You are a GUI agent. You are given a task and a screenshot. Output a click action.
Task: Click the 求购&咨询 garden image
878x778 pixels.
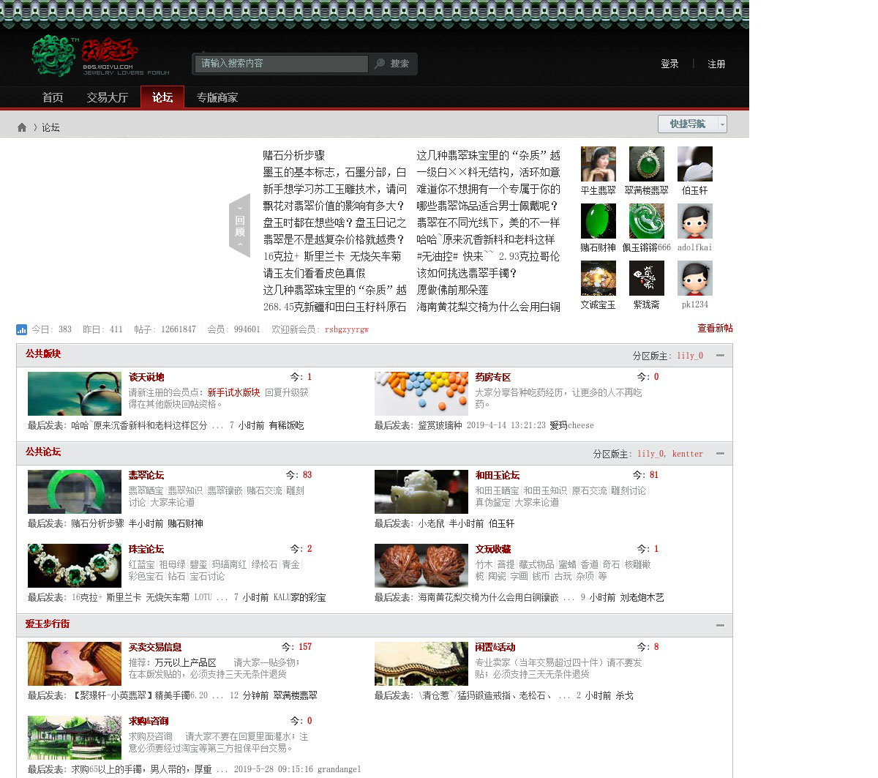(75, 738)
